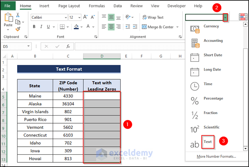Apply the Fill Color bucket

click(76, 27)
